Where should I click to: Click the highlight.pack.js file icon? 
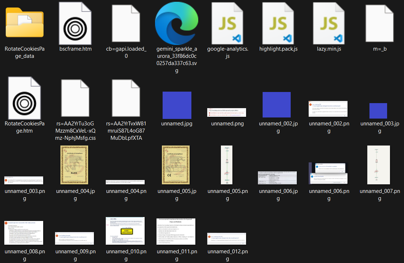278,23
